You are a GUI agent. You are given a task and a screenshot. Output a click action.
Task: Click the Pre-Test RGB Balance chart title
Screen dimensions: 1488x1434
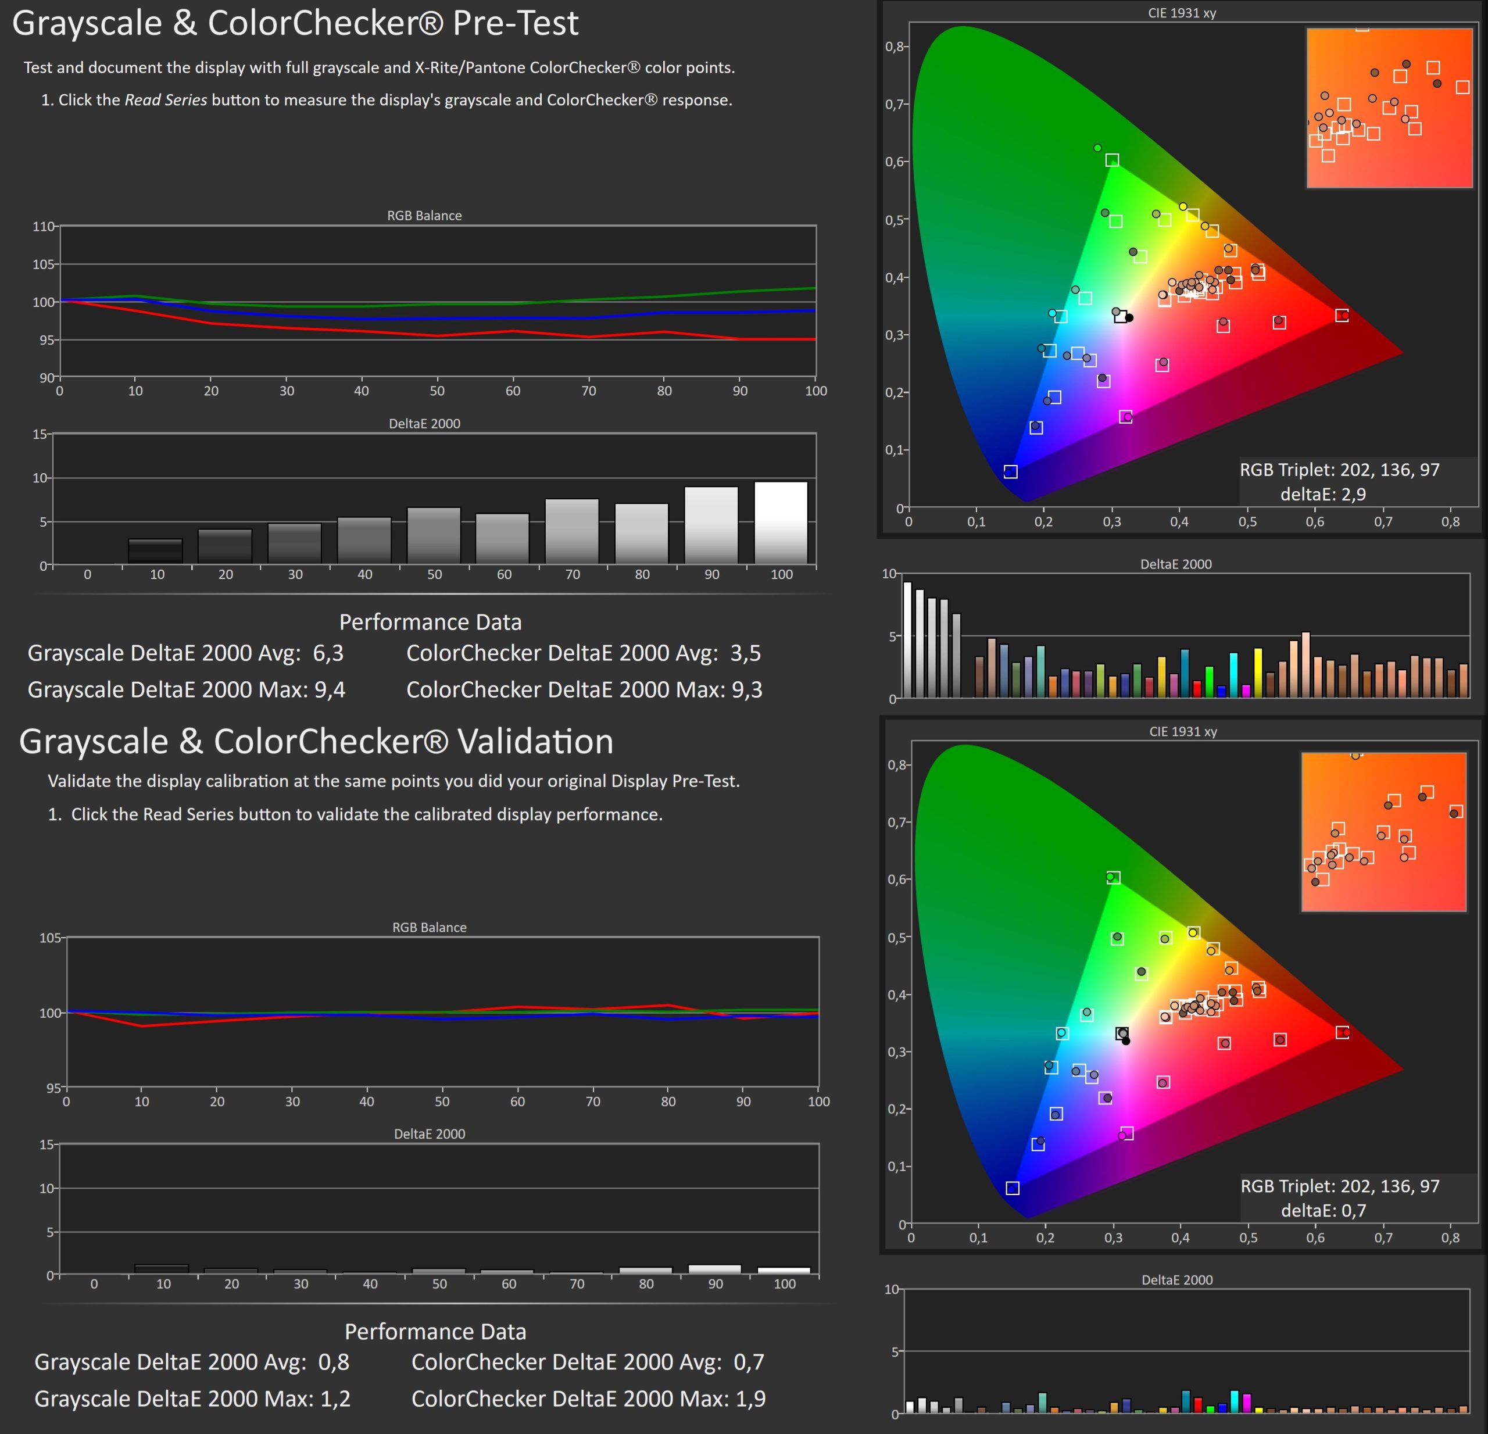pos(424,216)
